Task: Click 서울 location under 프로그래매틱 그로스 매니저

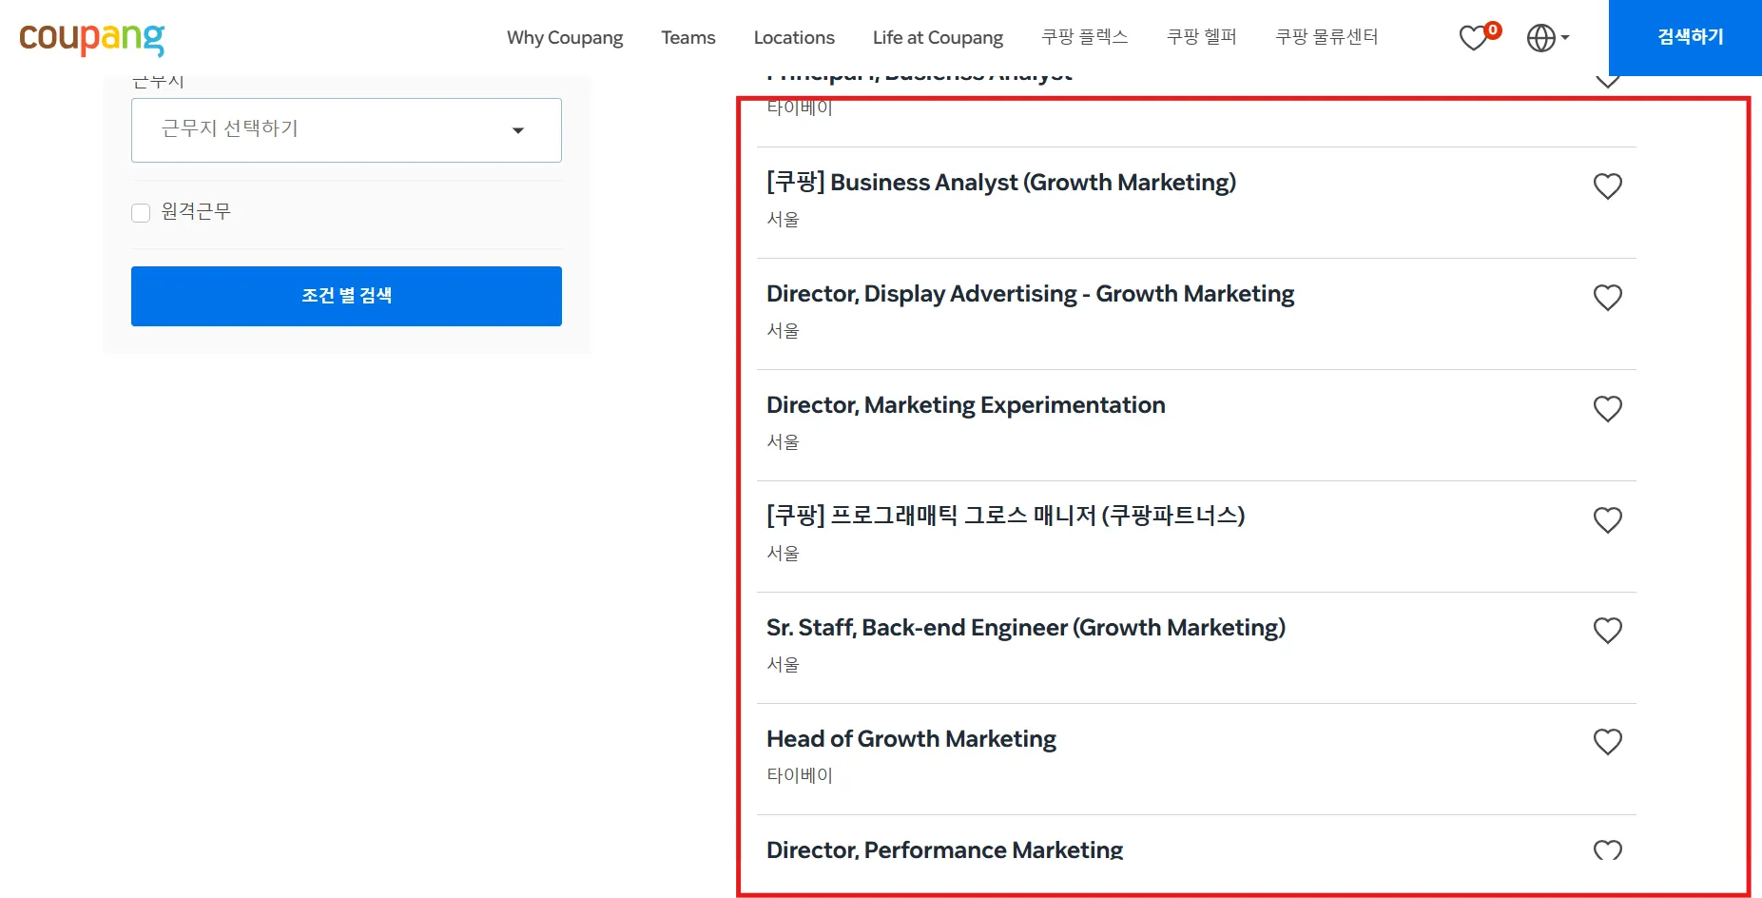Action: (784, 553)
